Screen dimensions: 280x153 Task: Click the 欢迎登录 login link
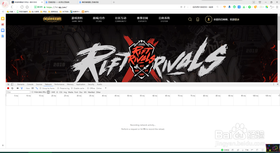234,20
